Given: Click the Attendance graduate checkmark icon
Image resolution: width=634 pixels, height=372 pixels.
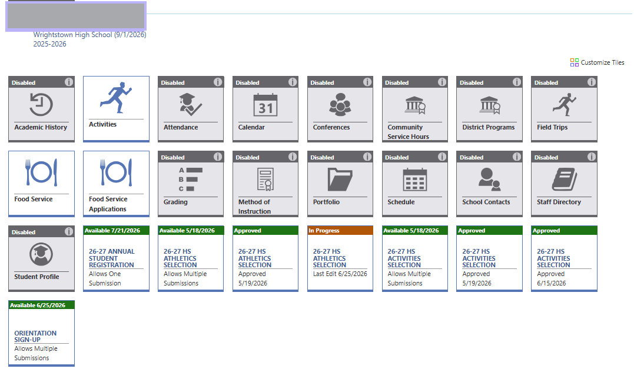Looking at the screenshot, I should [191, 104].
